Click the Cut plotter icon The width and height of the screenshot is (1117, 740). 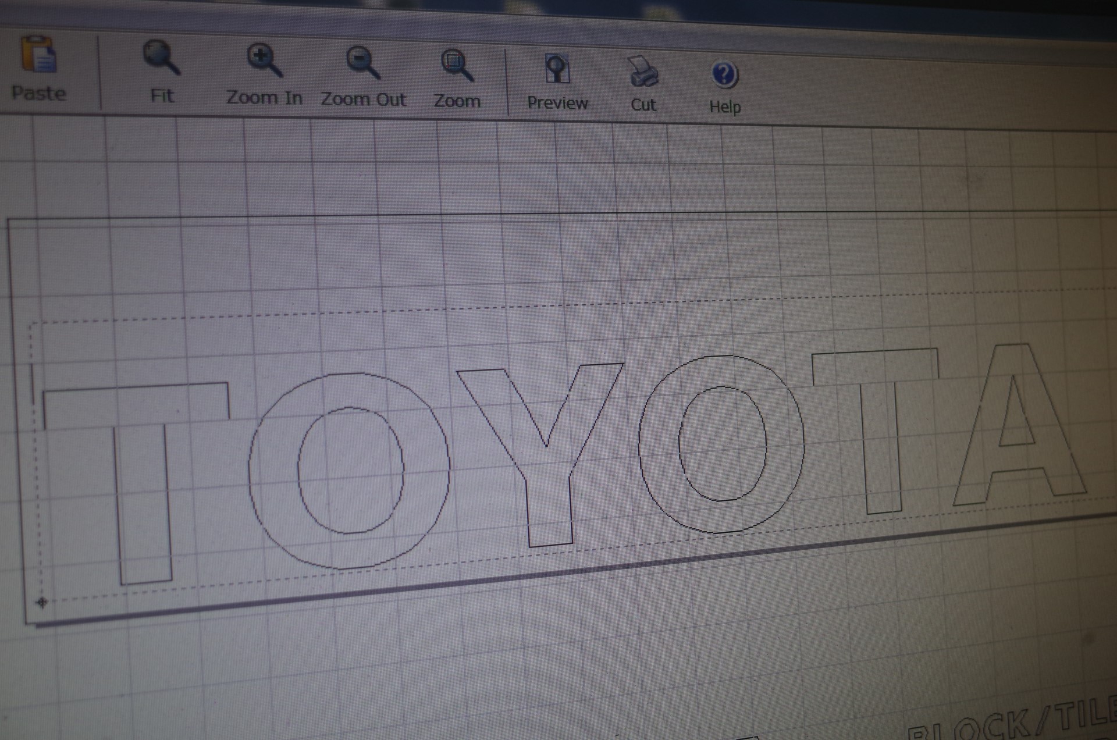click(643, 72)
